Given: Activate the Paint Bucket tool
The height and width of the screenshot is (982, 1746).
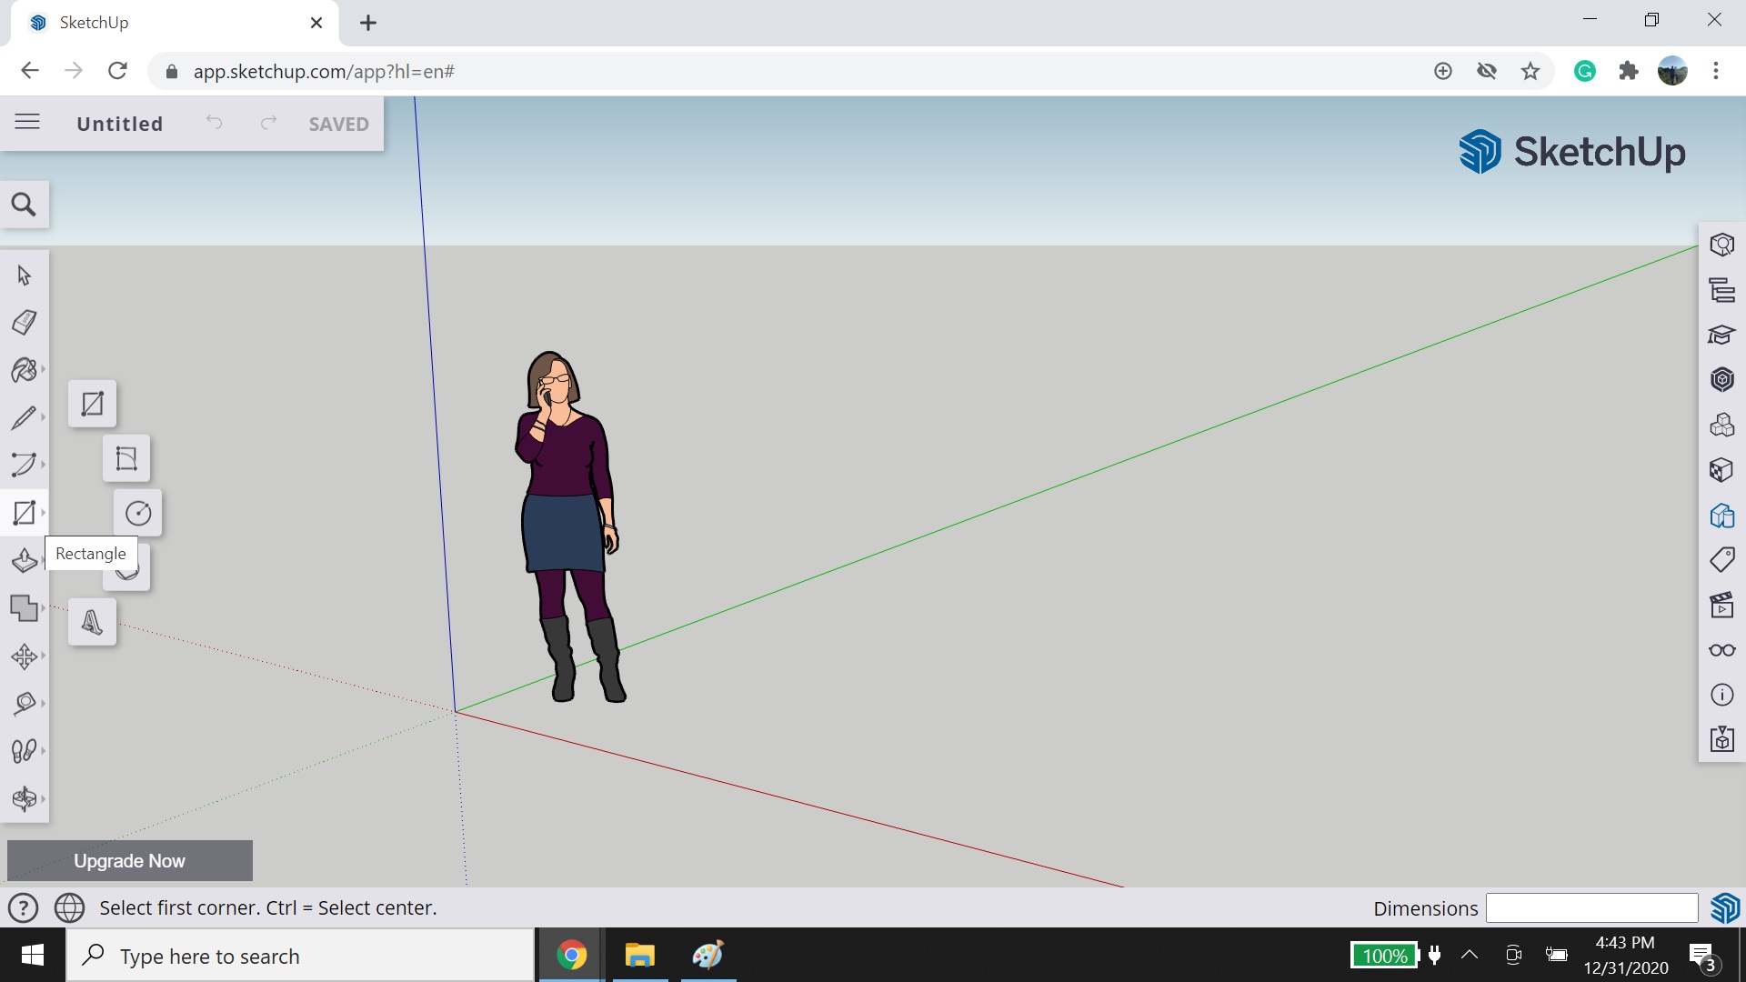Looking at the screenshot, I should point(25,370).
